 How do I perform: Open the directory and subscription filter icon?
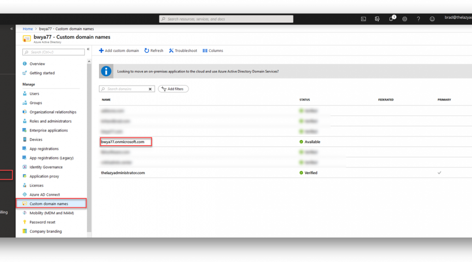tap(377, 19)
